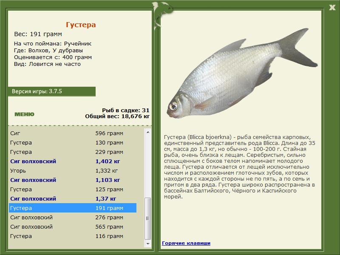Viewport: 340px width, 255px height.
Task: Select the Сиг волховский 565 грамм row
Action: click(x=72, y=227)
